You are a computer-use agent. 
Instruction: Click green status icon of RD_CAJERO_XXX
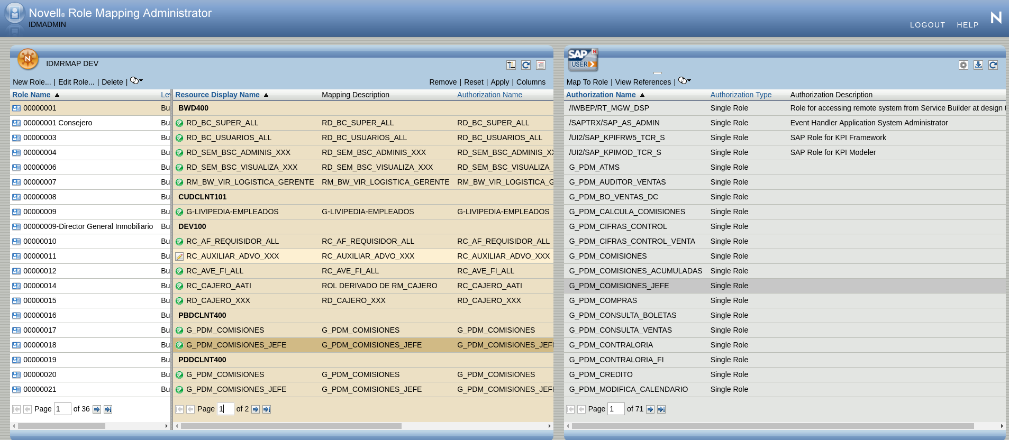tap(179, 301)
